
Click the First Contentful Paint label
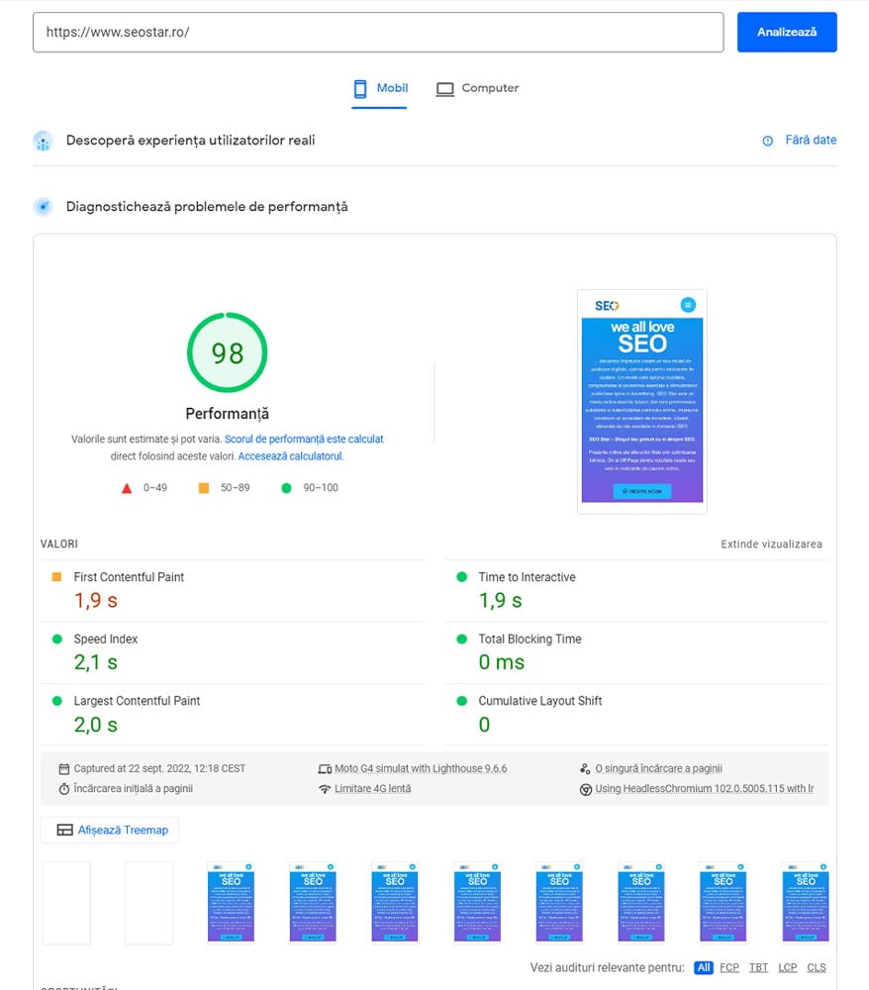pos(129,577)
